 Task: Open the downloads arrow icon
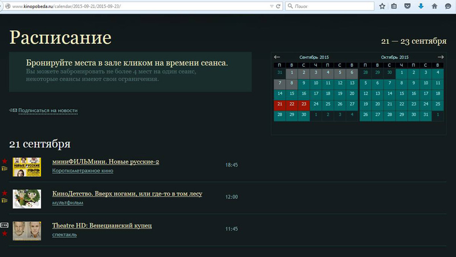point(421,6)
